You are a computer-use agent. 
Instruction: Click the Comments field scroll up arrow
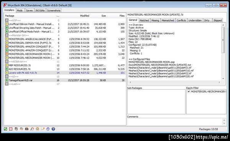tap(224, 120)
